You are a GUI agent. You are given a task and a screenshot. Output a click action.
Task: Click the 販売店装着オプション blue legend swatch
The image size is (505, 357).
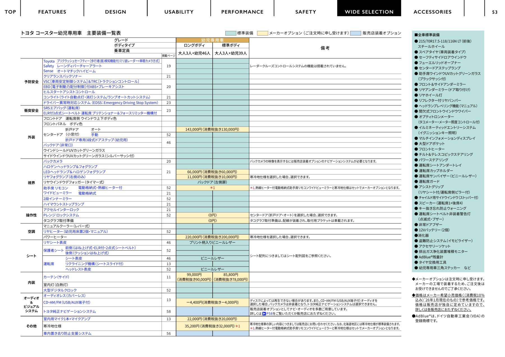(355, 33)
